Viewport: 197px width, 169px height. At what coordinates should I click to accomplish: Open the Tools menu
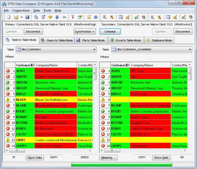47,11
